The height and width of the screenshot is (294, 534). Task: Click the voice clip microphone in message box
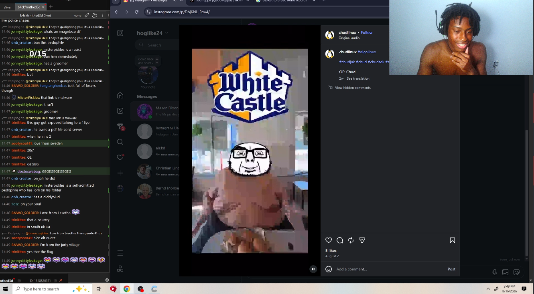(x=495, y=272)
